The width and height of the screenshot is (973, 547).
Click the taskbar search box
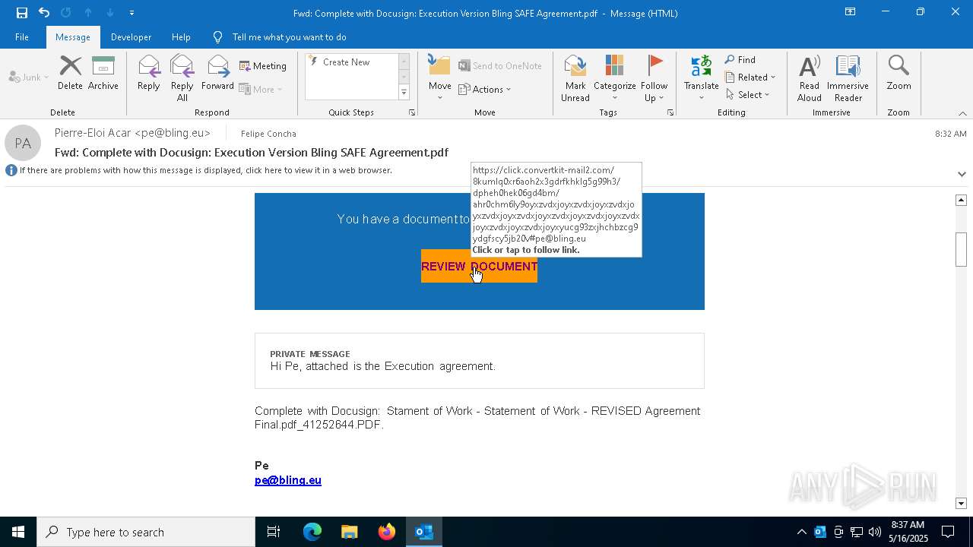[146, 532]
